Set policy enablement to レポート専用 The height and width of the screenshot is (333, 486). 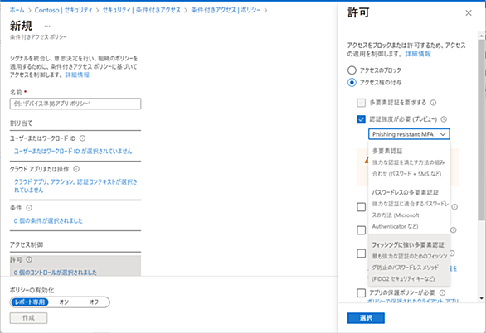(30, 302)
